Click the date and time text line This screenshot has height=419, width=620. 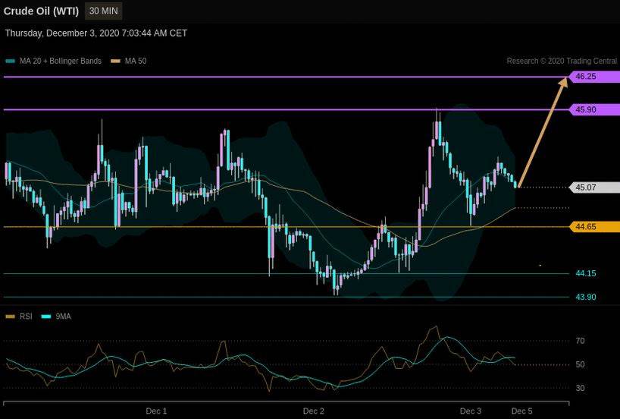96,33
